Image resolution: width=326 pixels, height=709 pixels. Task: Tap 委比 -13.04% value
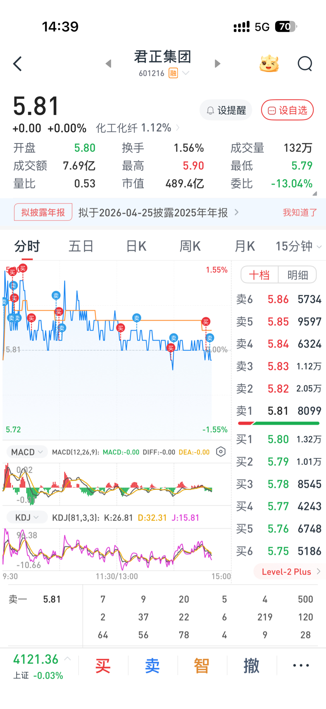[x=292, y=184]
